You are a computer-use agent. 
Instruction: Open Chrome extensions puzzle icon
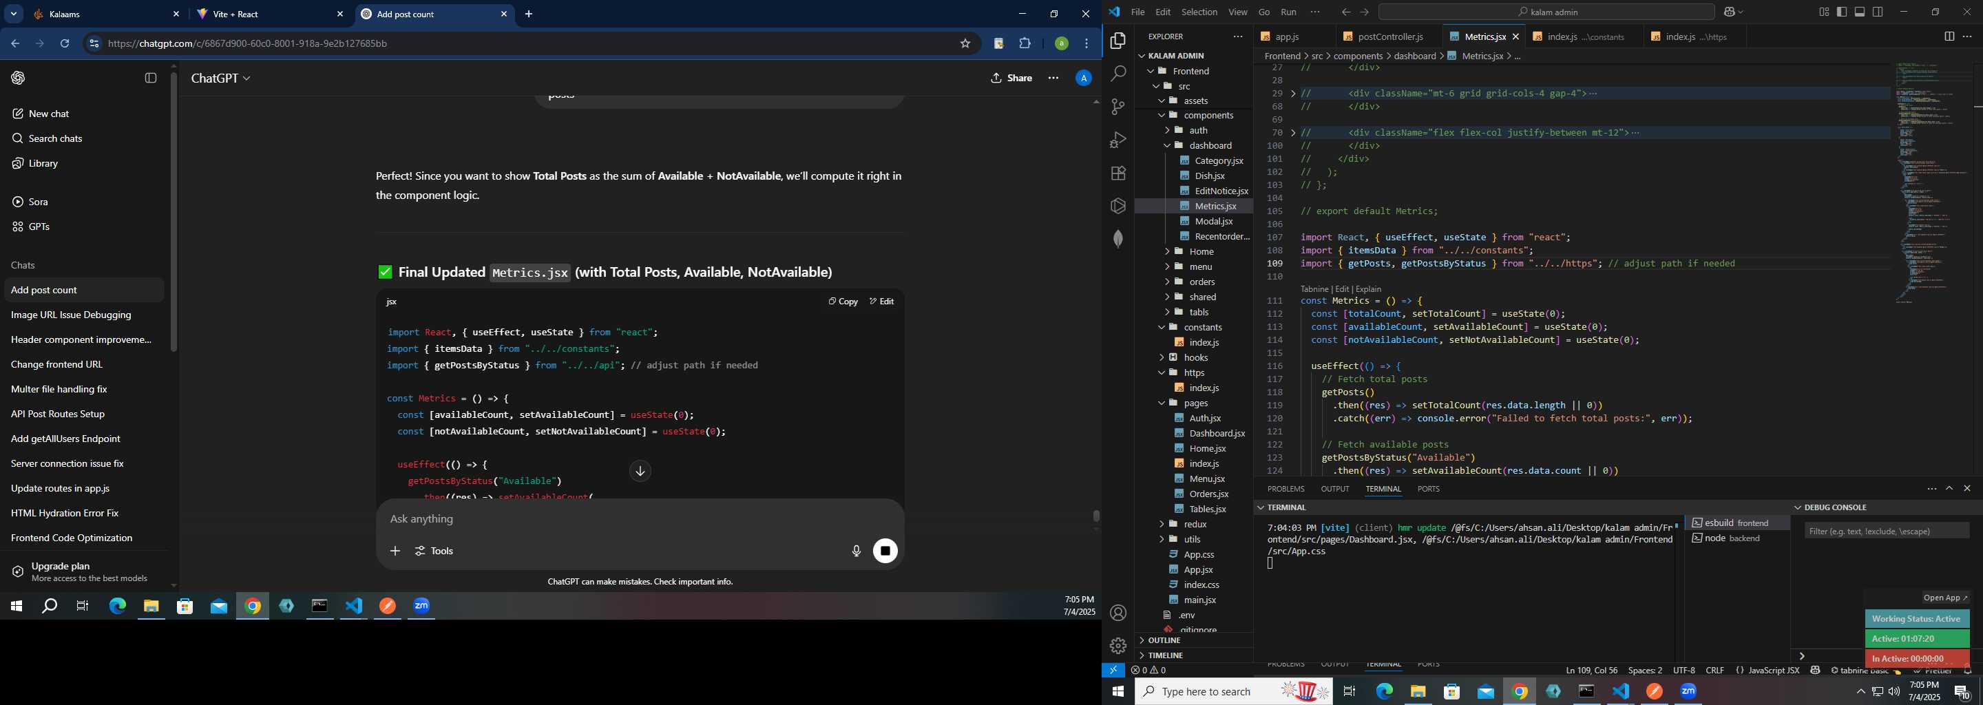(1025, 44)
